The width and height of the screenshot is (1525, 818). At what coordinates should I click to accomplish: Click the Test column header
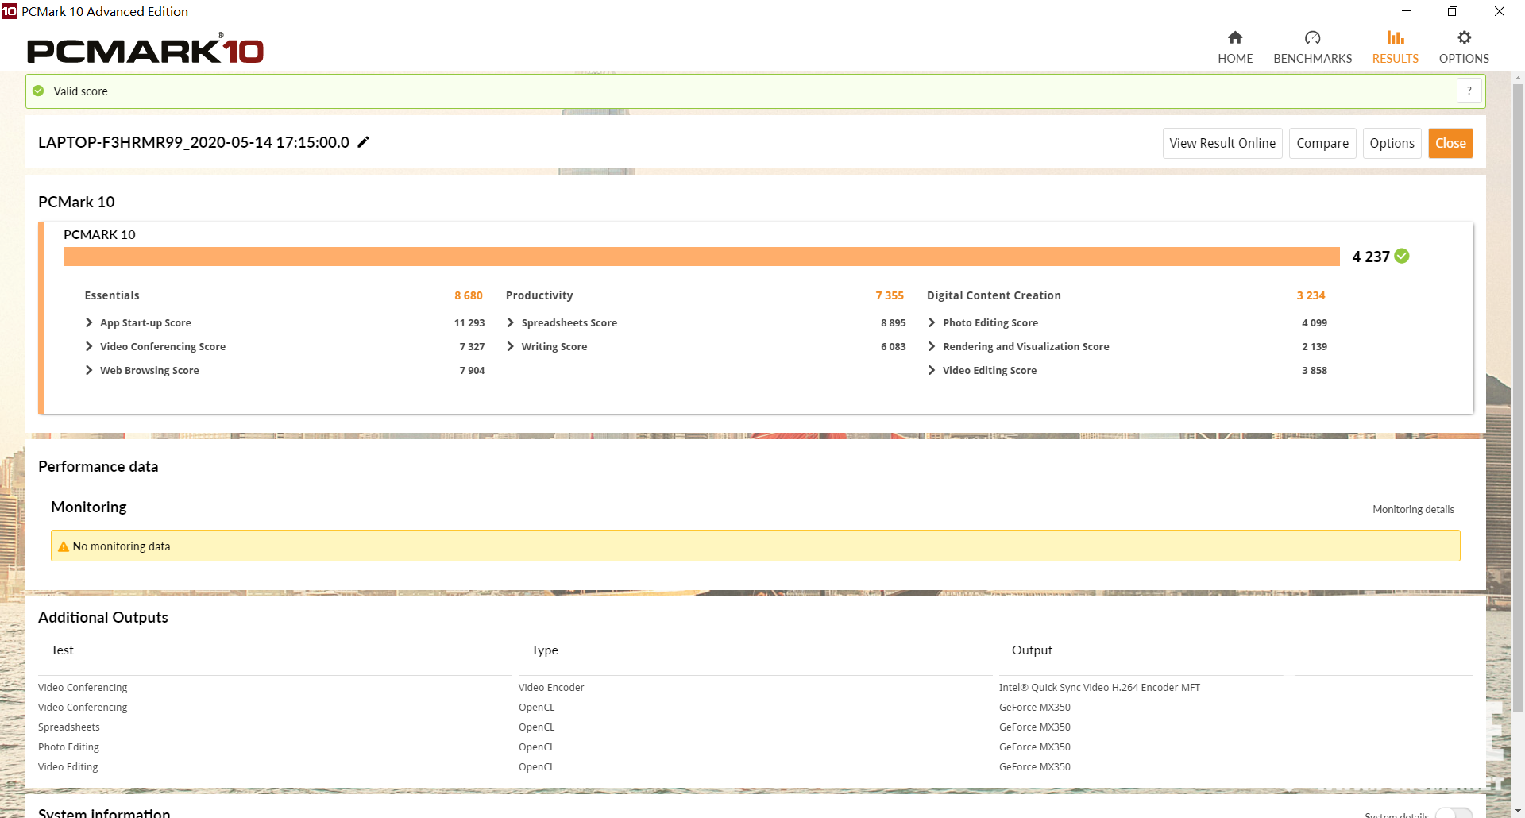[62, 650]
